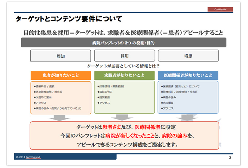Click the gray 病院パンフレットの3つの役割・目的 banner

(x=124, y=43)
